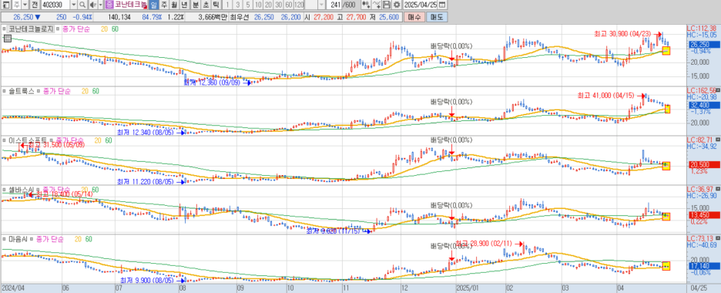The image size is (721, 293).
Task: Click the purple 증 badge before the stock name
Action: click(x=109, y=5)
